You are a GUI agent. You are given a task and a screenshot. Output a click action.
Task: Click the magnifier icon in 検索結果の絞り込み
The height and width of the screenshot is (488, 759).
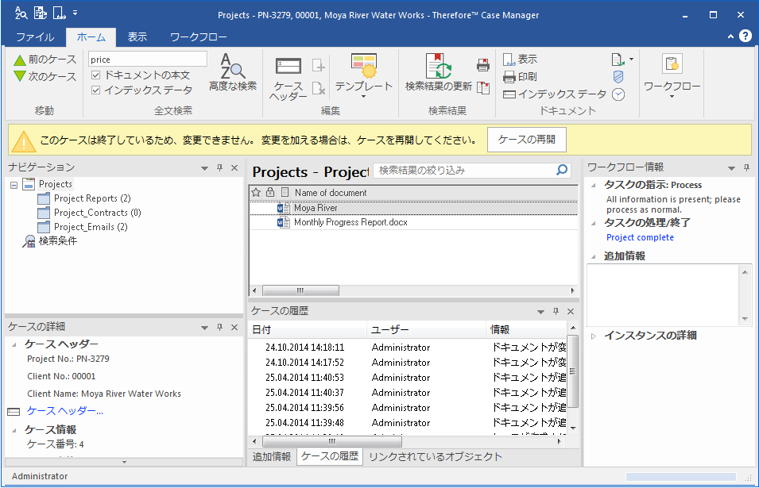pyautogui.click(x=562, y=170)
